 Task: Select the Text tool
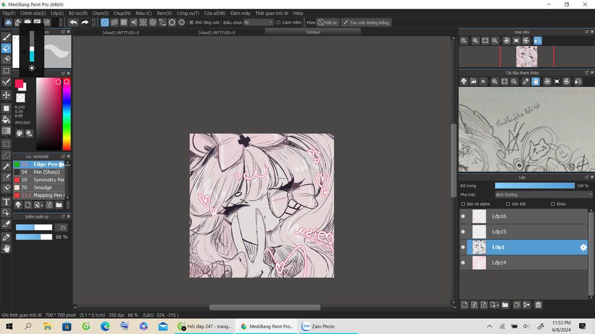click(6, 201)
